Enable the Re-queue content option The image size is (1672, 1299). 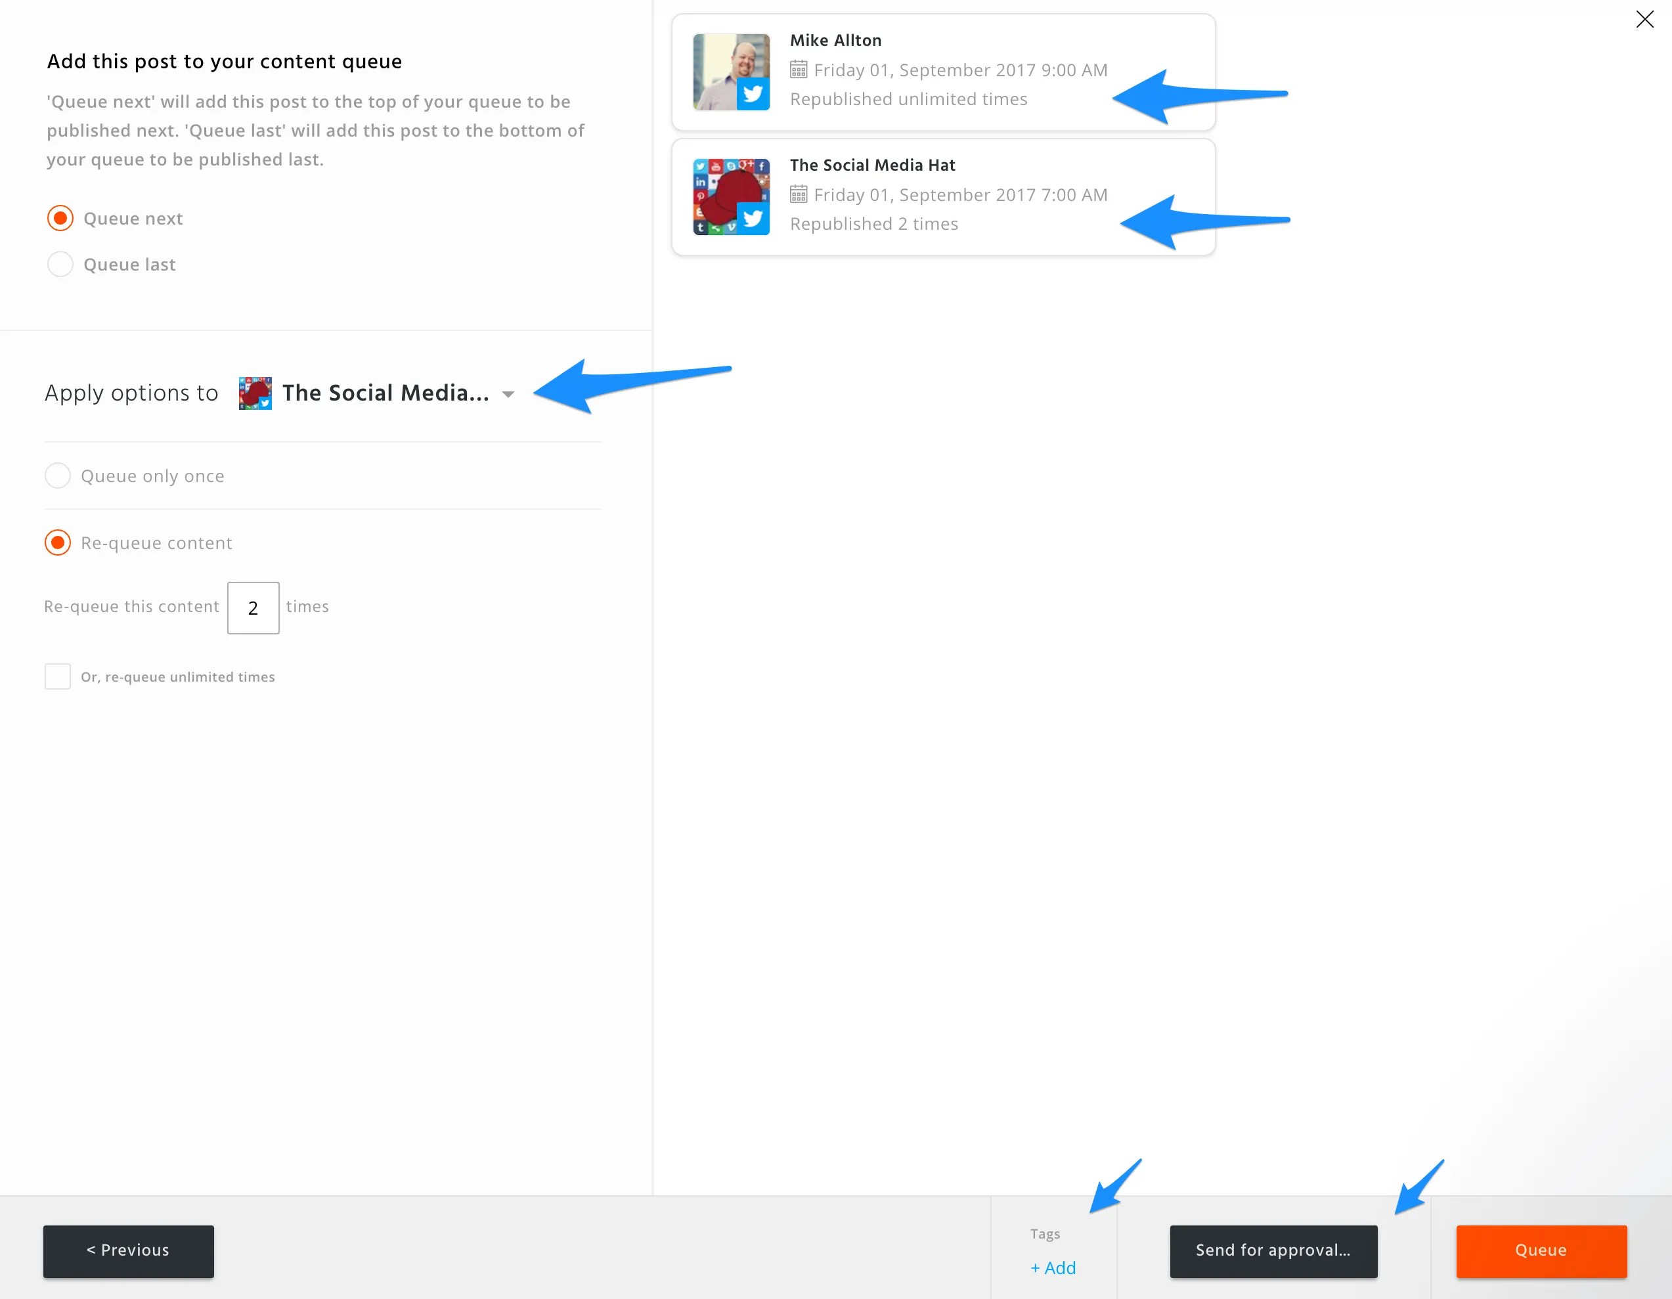coord(57,543)
